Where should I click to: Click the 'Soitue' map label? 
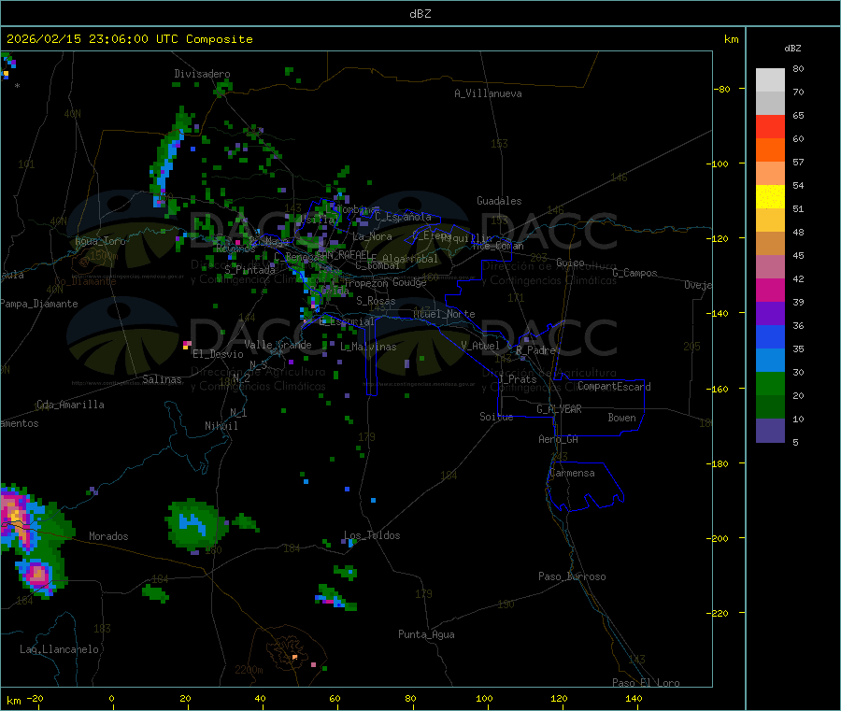point(496,417)
